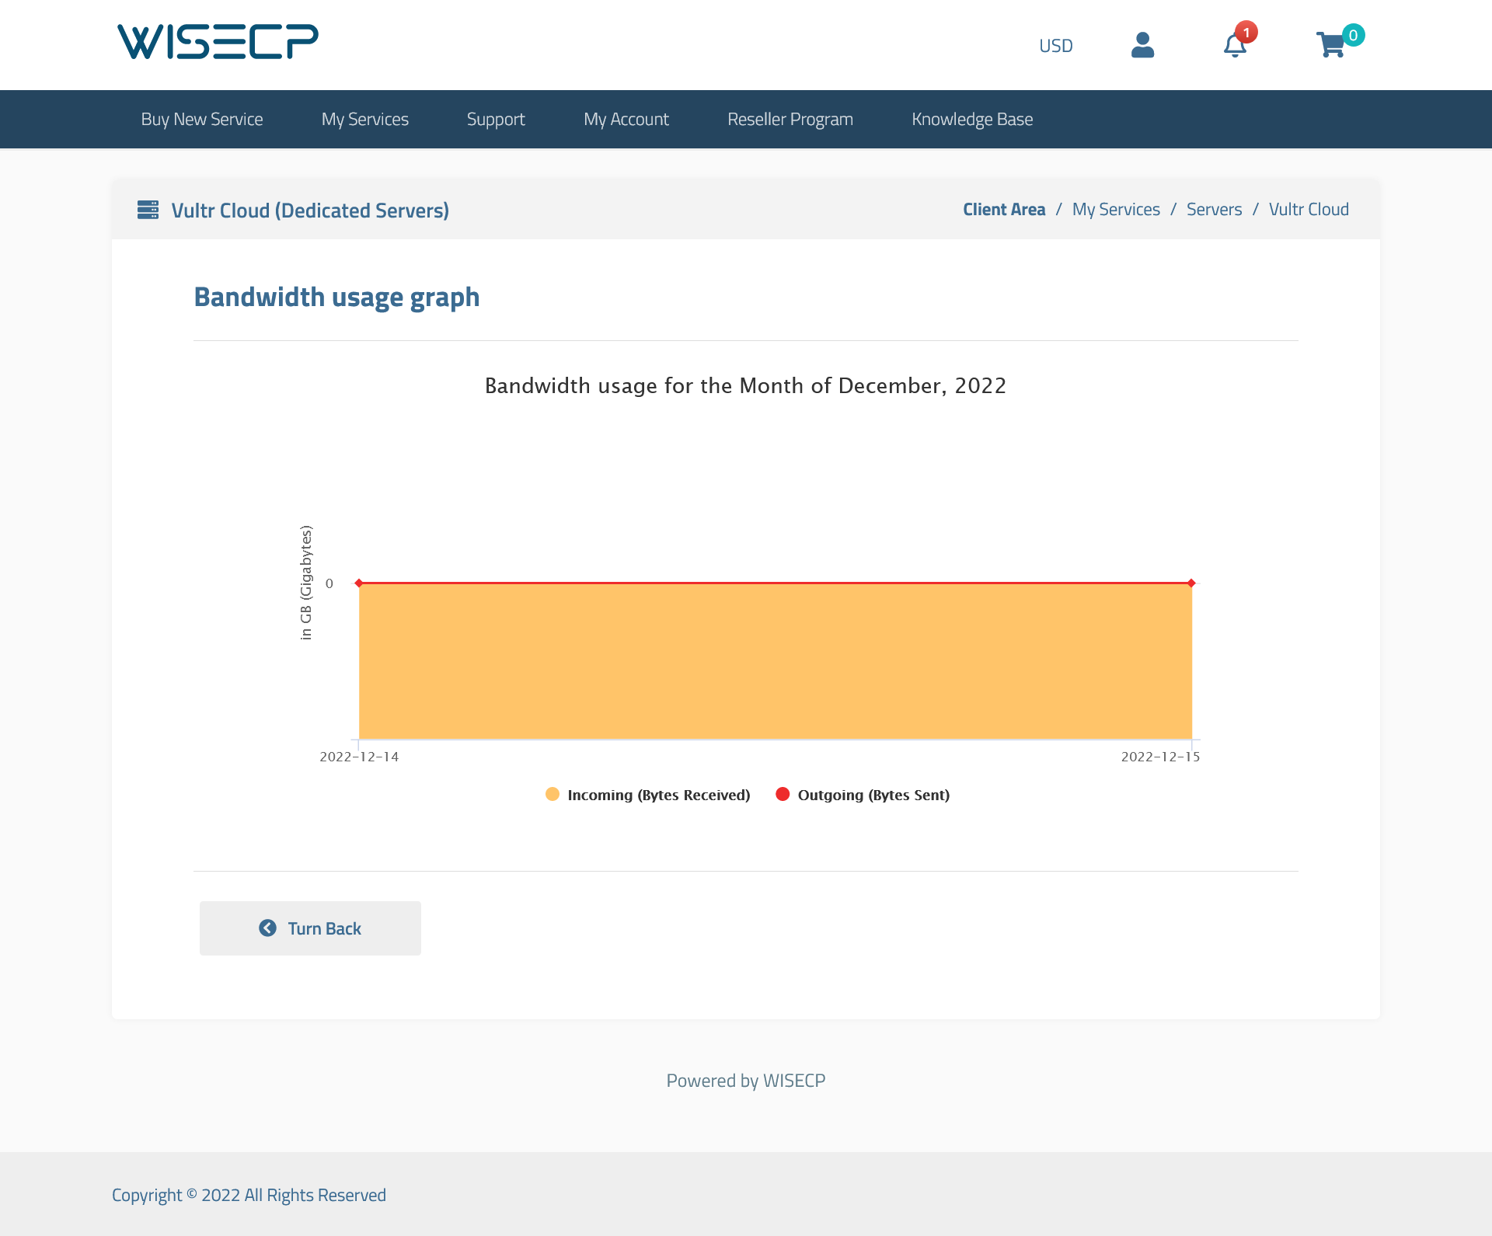Click the red data point at 2022-12-15

(x=1191, y=583)
